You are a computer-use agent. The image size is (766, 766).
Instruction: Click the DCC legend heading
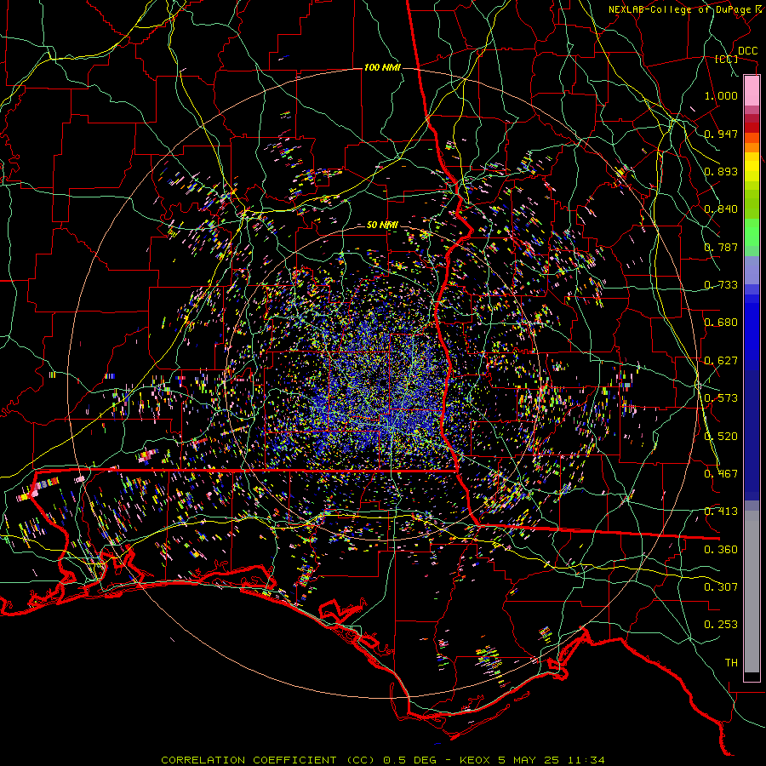[x=747, y=51]
